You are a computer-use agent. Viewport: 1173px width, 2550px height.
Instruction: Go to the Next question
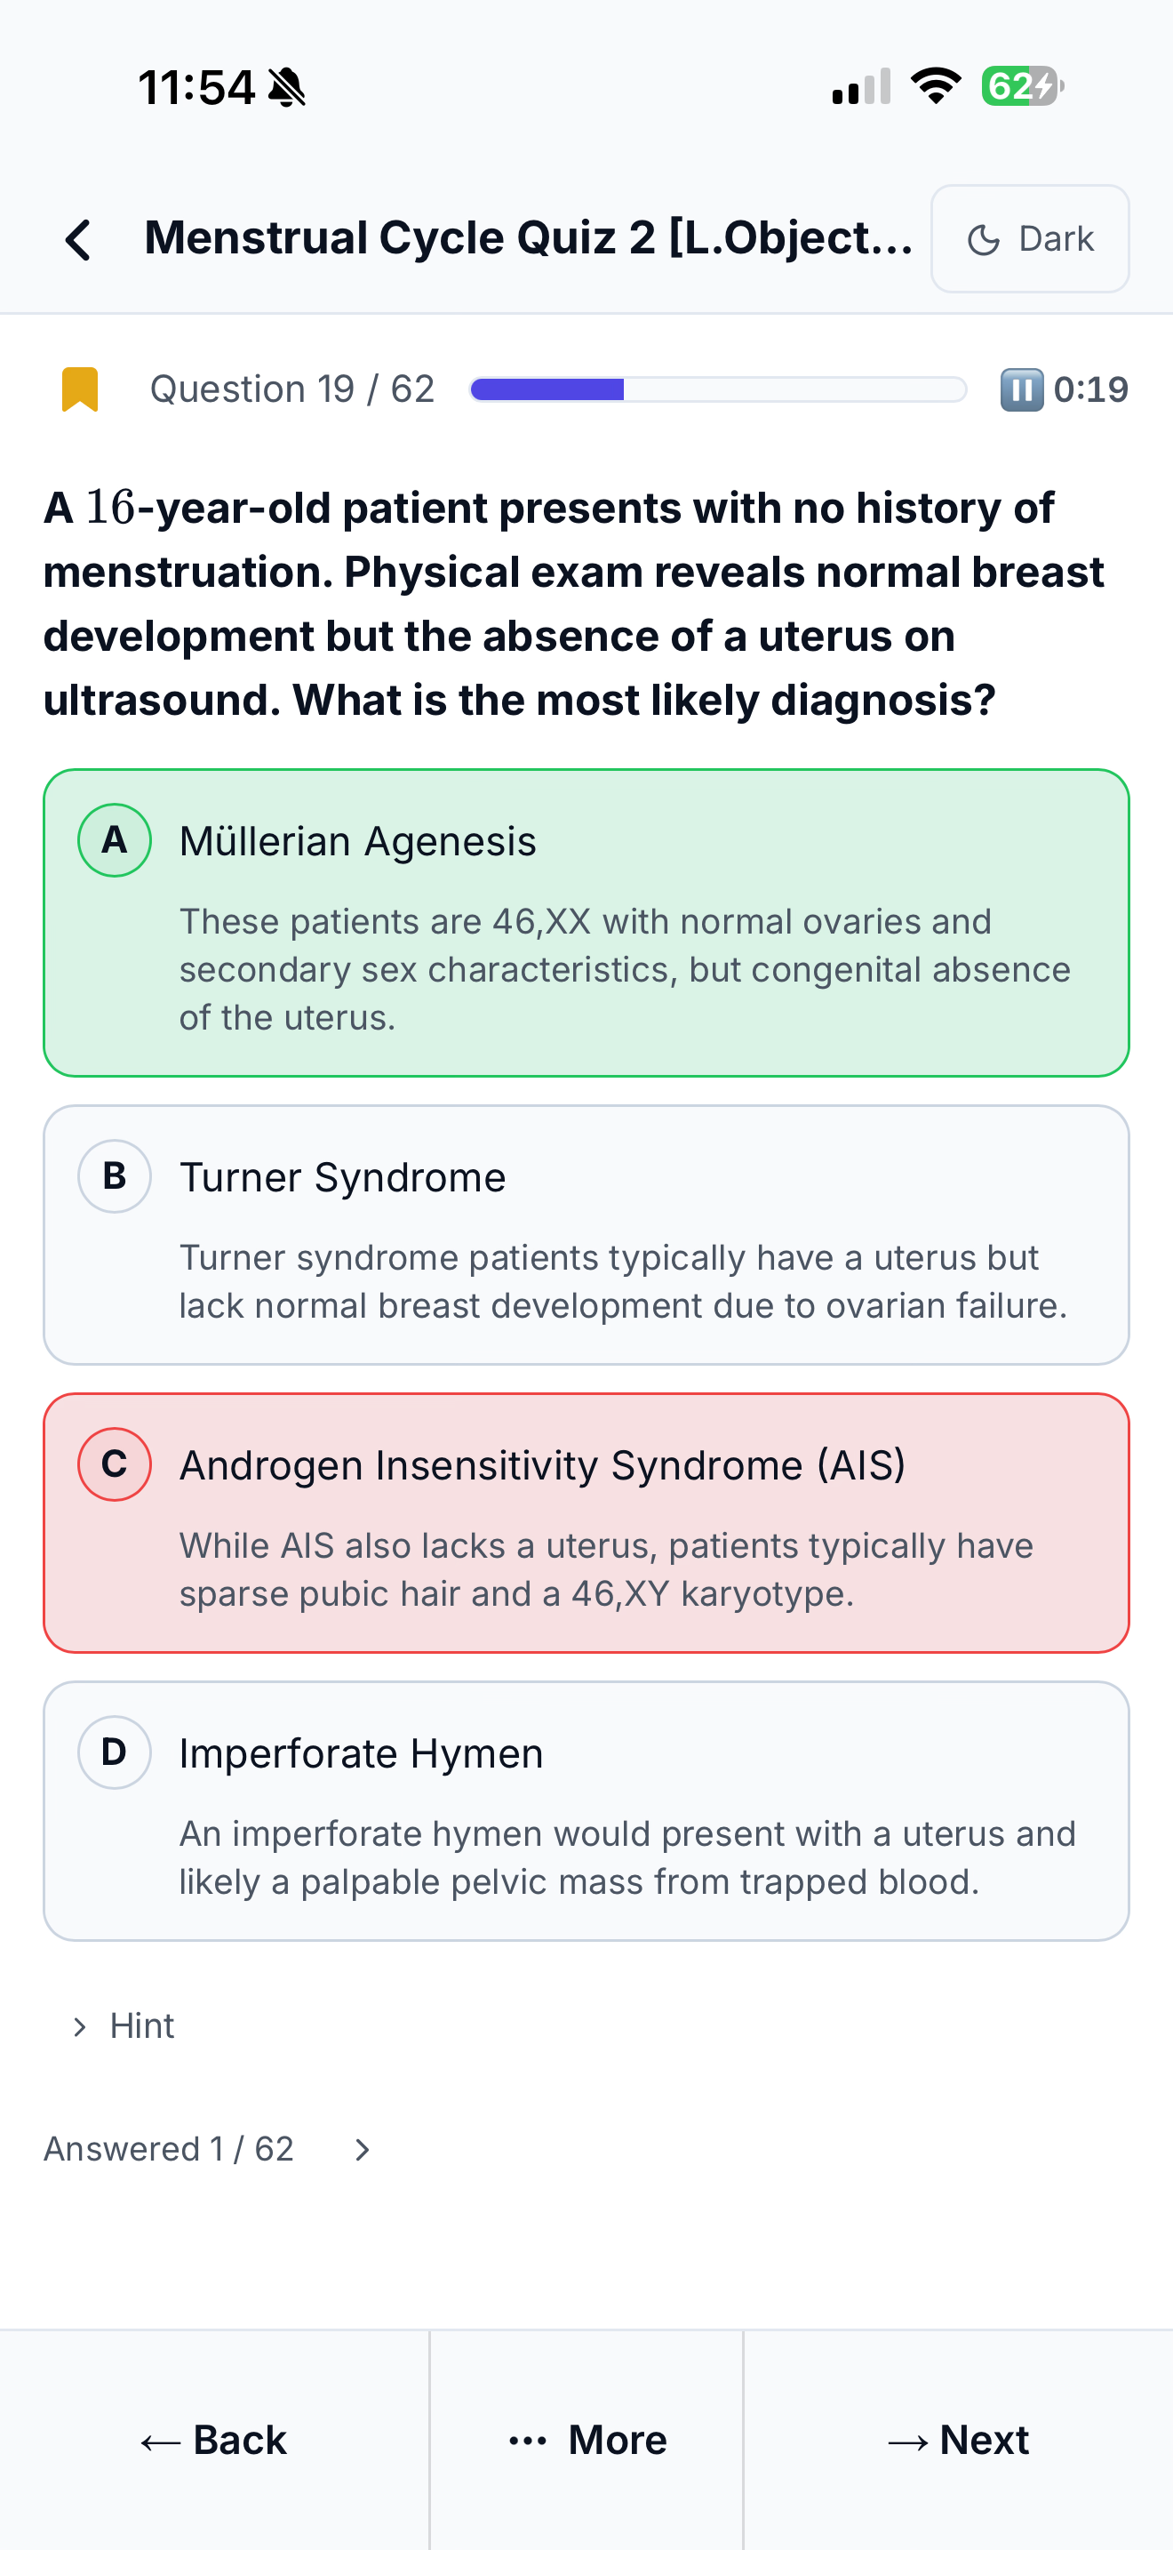point(958,2440)
